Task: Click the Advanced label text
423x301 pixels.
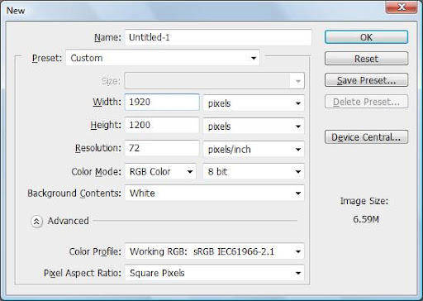Action: [69, 221]
